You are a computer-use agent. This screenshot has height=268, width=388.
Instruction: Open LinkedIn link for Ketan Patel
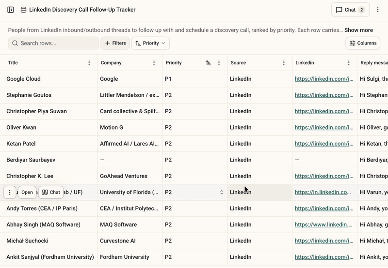pos(324,144)
